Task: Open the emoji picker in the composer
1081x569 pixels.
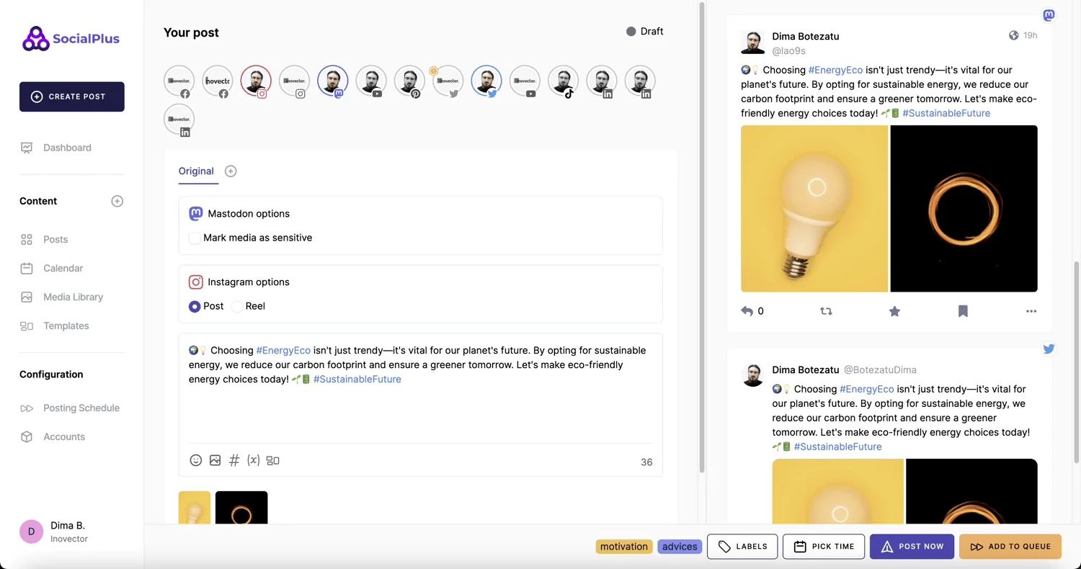Action: click(x=196, y=460)
